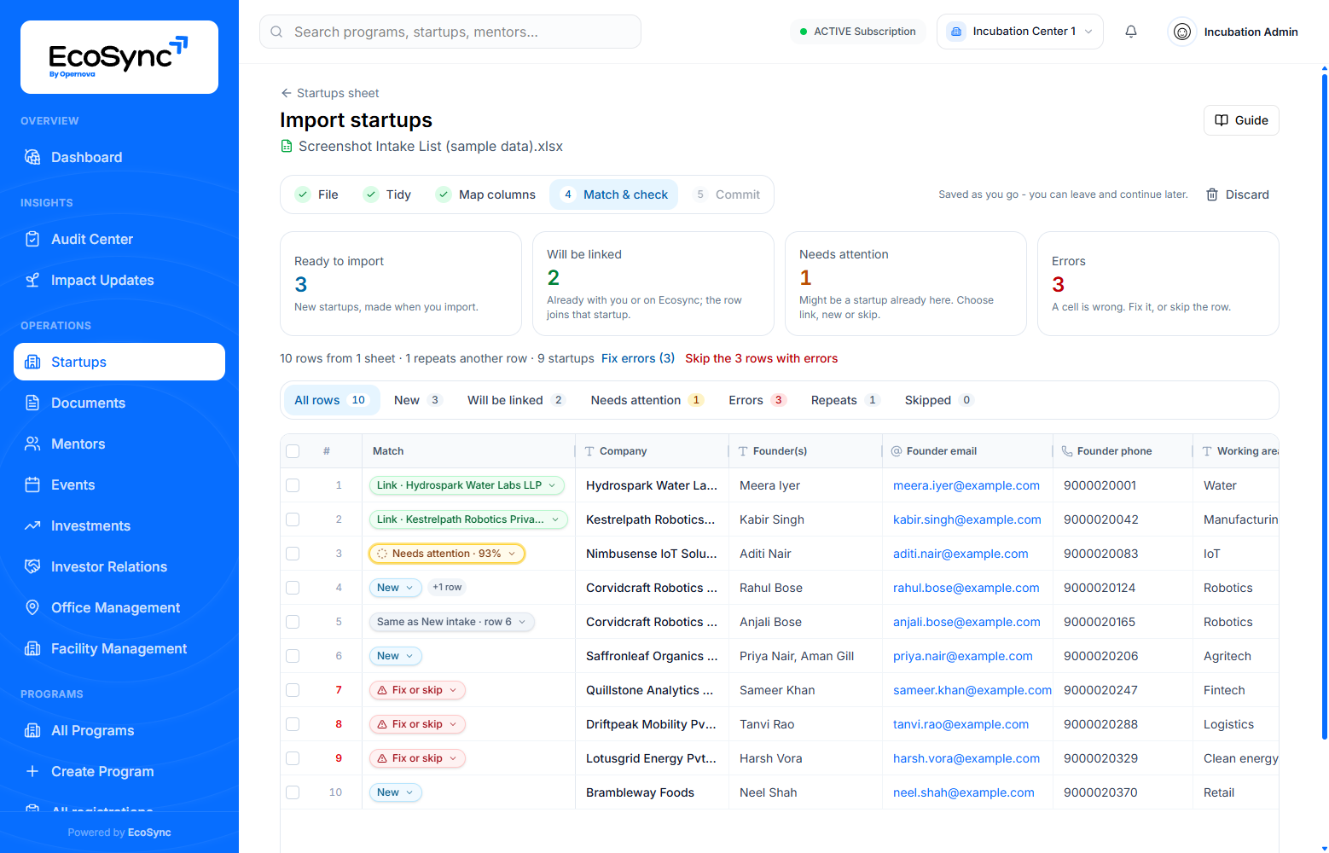Open Documents in the sidebar
This screenshot has width=1329, height=853.
click(x=119, y=403)
